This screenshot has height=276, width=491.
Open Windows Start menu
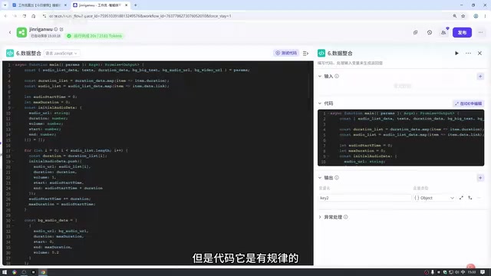(5, 272)
